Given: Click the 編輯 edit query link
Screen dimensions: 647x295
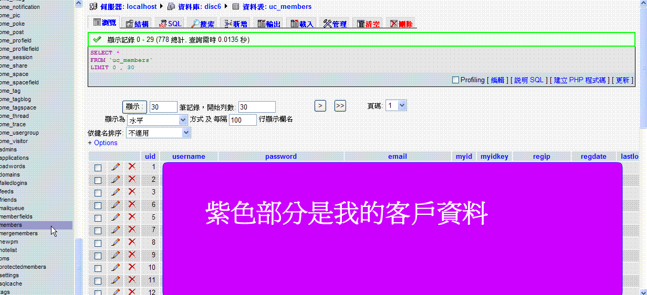Looking at the screenshot, I should (497, 80).
